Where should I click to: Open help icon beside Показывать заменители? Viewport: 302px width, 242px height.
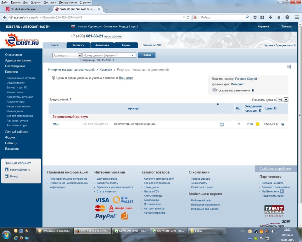253,90
